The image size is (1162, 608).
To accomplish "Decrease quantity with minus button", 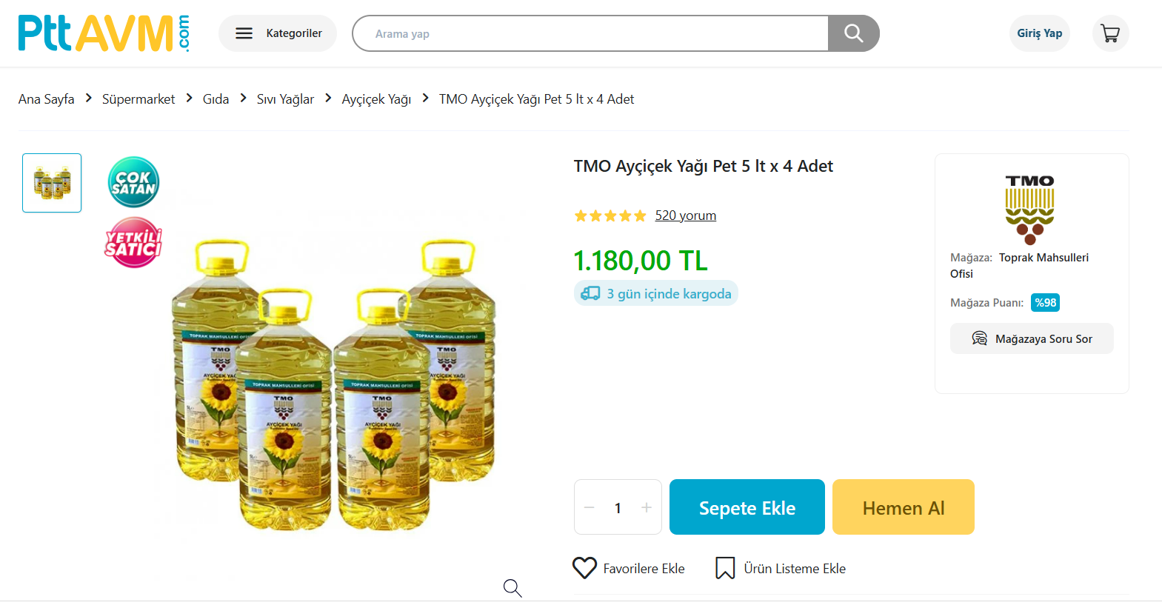I will pos(590,507).
